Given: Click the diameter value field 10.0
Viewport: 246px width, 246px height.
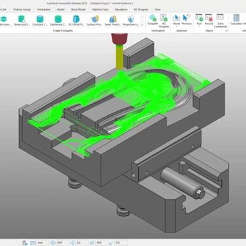Looking at the screenshot, I should [101, 243].
